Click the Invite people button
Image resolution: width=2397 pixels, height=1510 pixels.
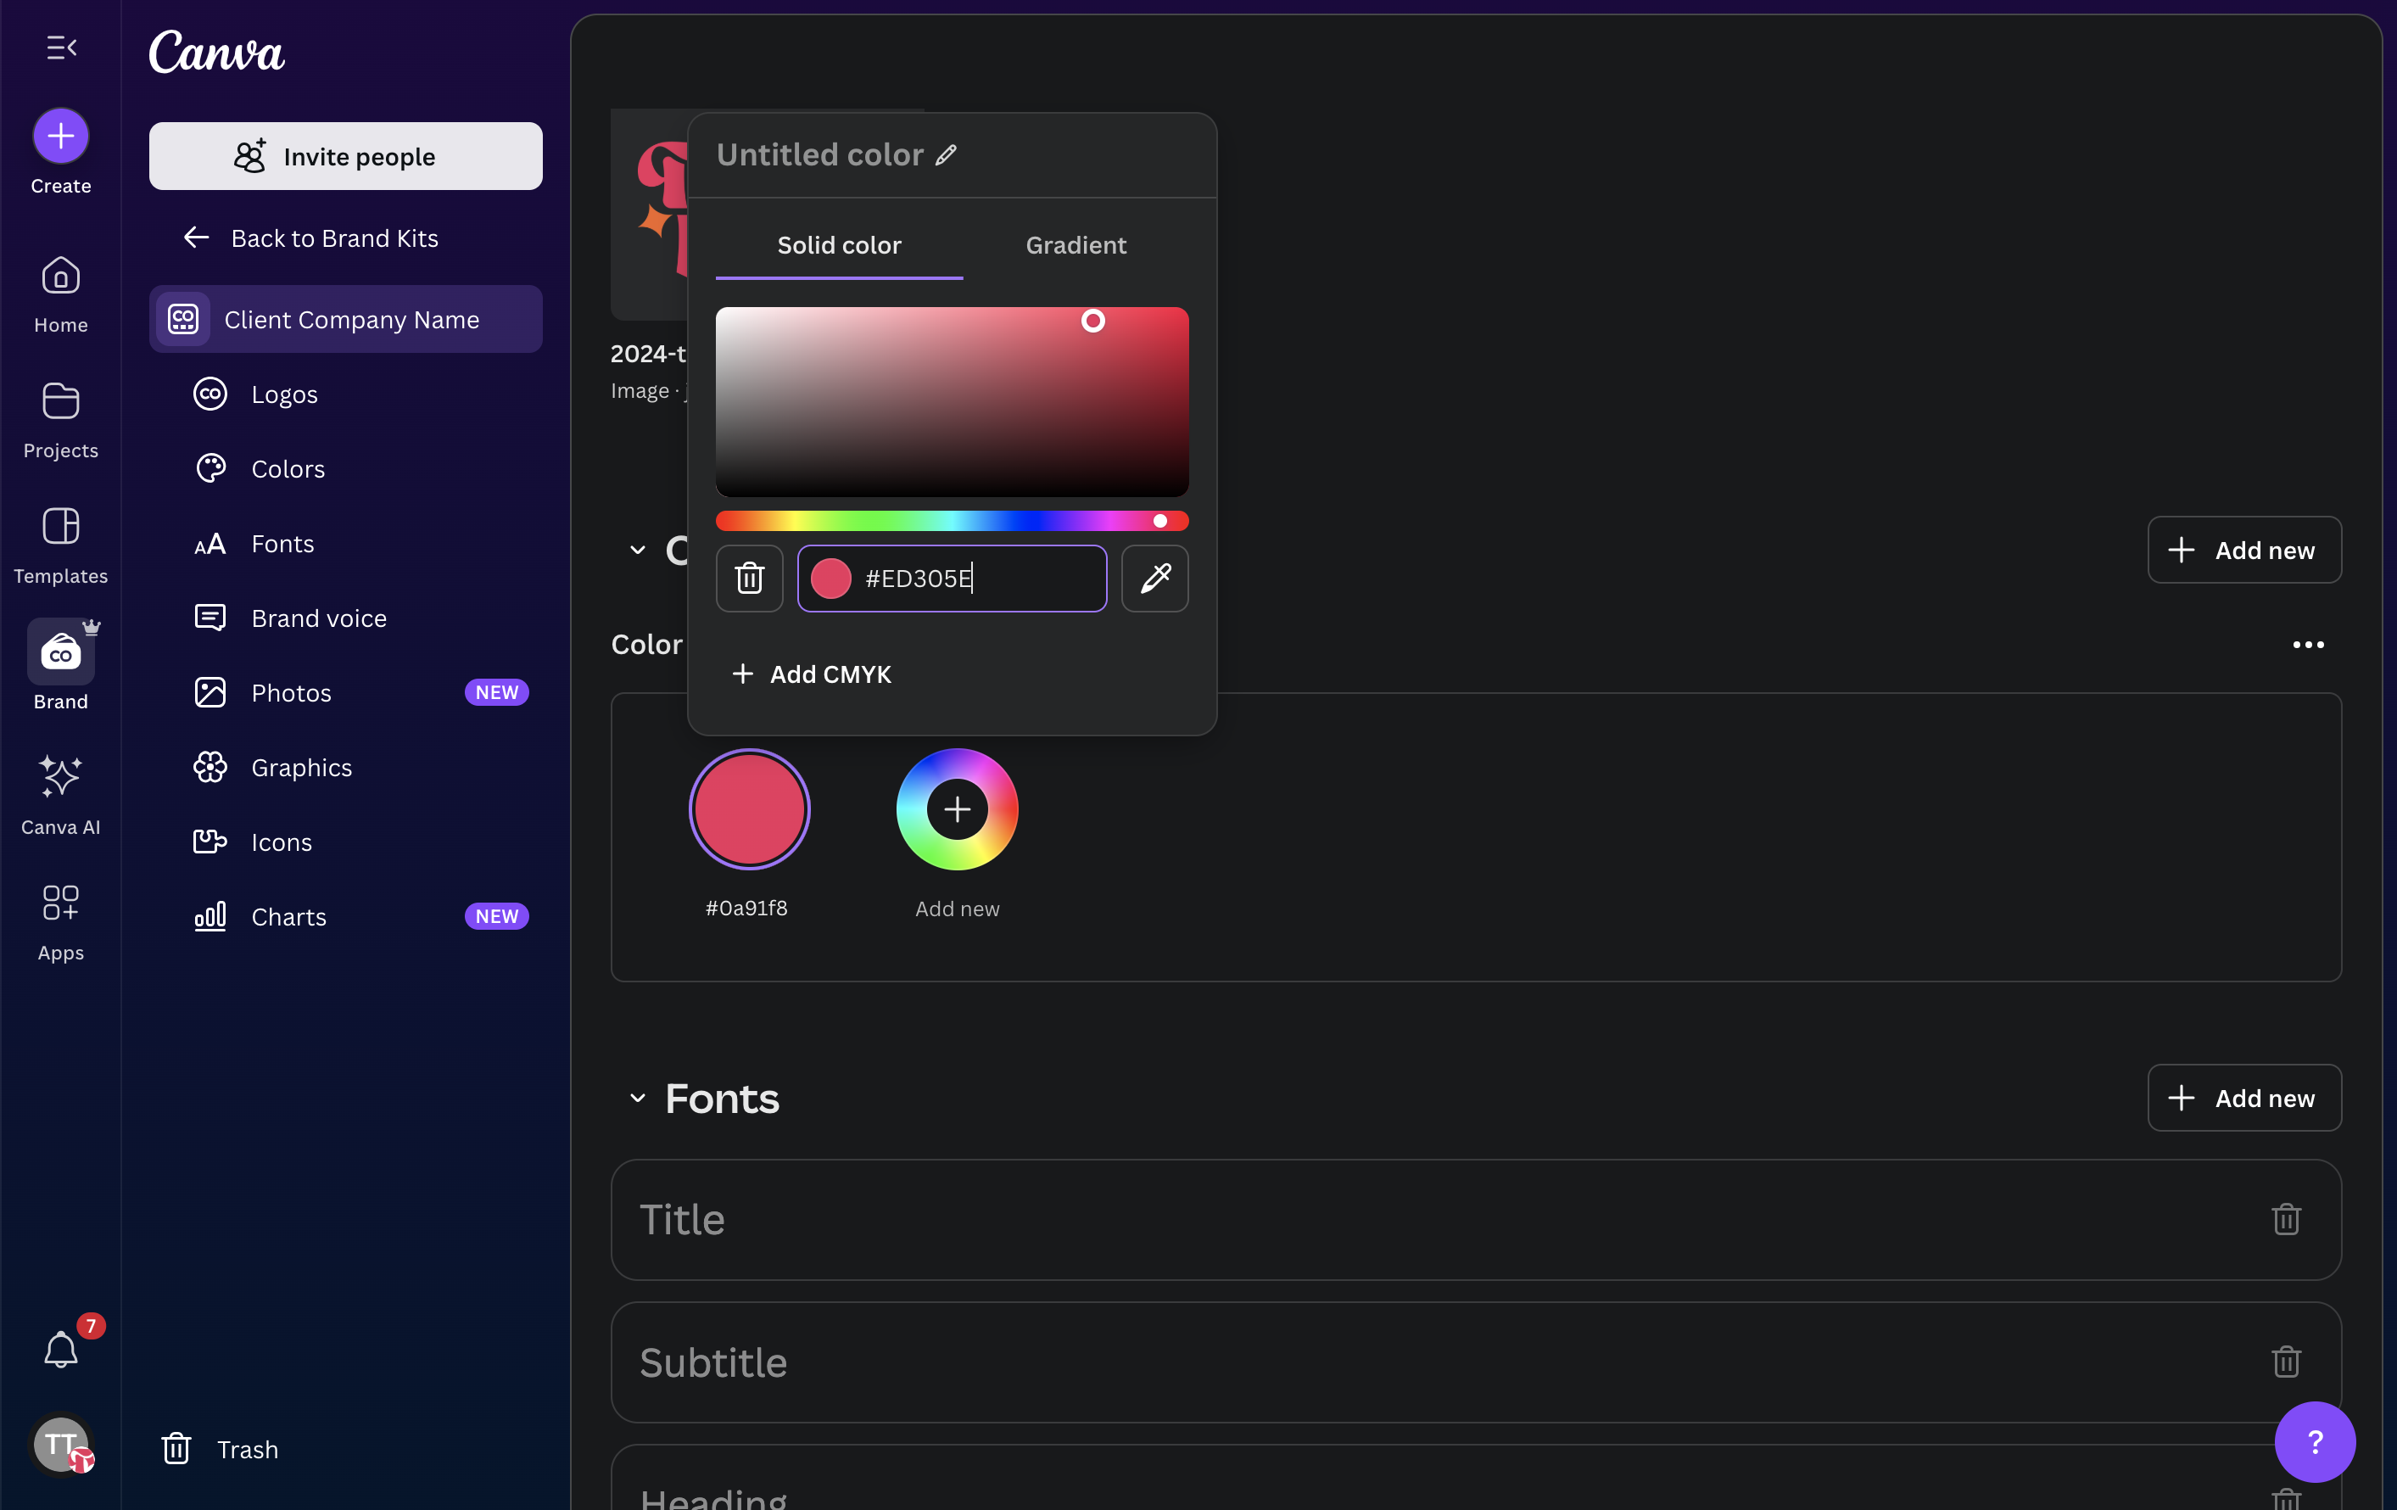(346, 156)
